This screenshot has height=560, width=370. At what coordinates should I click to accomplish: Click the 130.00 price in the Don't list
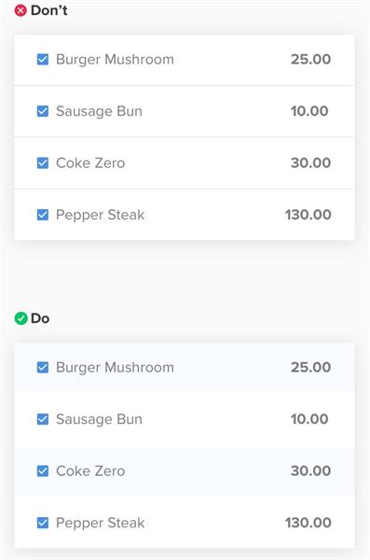coord(308,215)
